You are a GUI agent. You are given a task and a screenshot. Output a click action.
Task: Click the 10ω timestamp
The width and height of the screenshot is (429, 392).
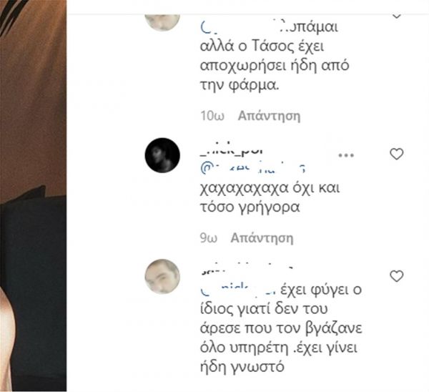[x=212, y=116]
